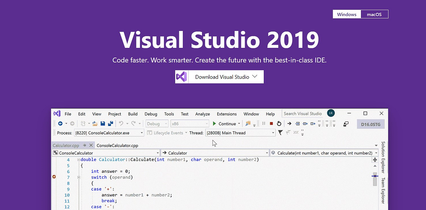Viewport: 426px width, 210px height.
Task: Click the Save All icon in the toolbar
Action: [x=111, y=123]
